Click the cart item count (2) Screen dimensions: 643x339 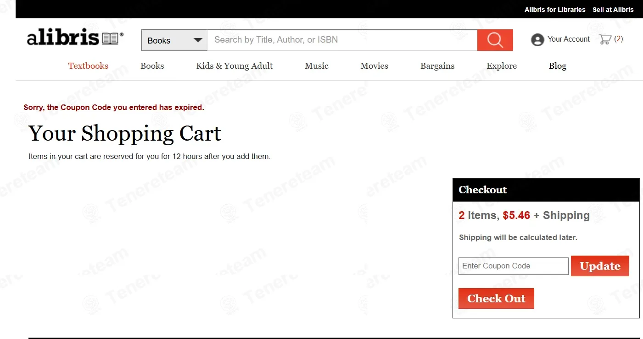tap(619, 39)
